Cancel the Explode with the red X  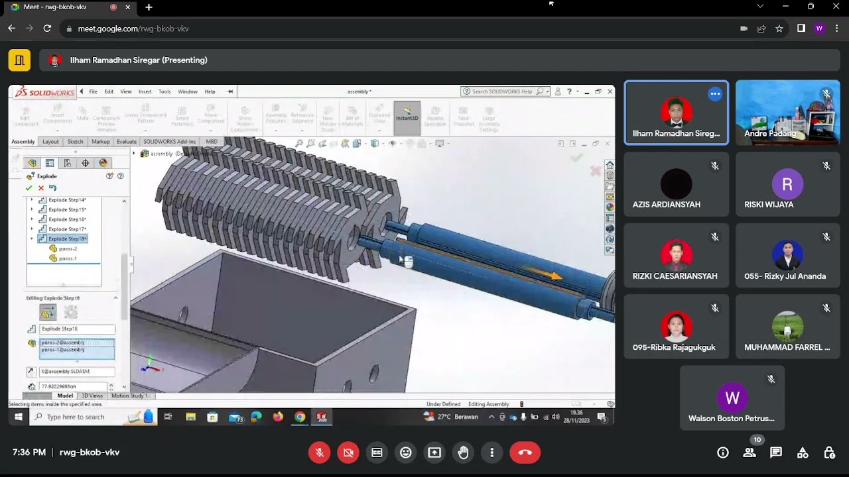[40, 187]
